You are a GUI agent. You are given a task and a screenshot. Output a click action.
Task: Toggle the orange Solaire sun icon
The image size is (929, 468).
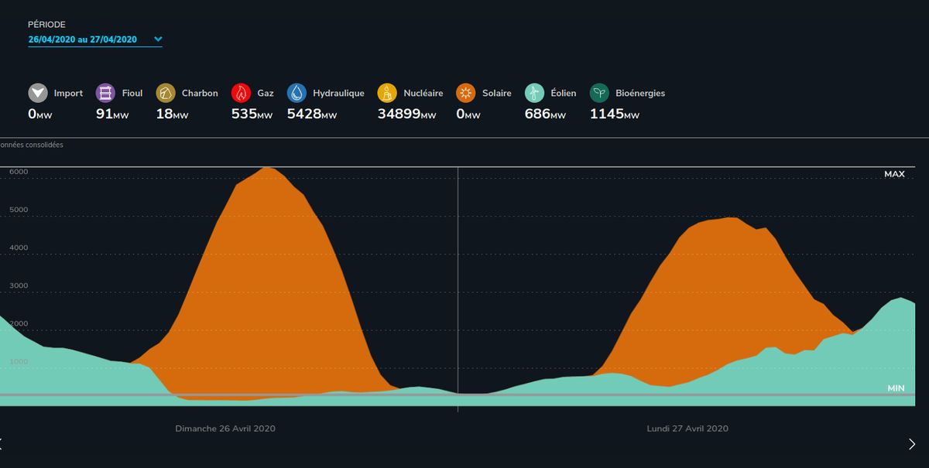click(x=466, y=94)
